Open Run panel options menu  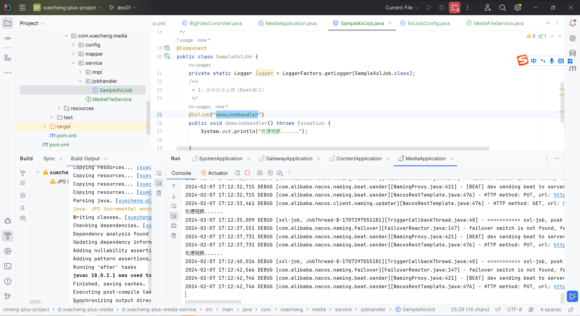click(x=546, y=158)
